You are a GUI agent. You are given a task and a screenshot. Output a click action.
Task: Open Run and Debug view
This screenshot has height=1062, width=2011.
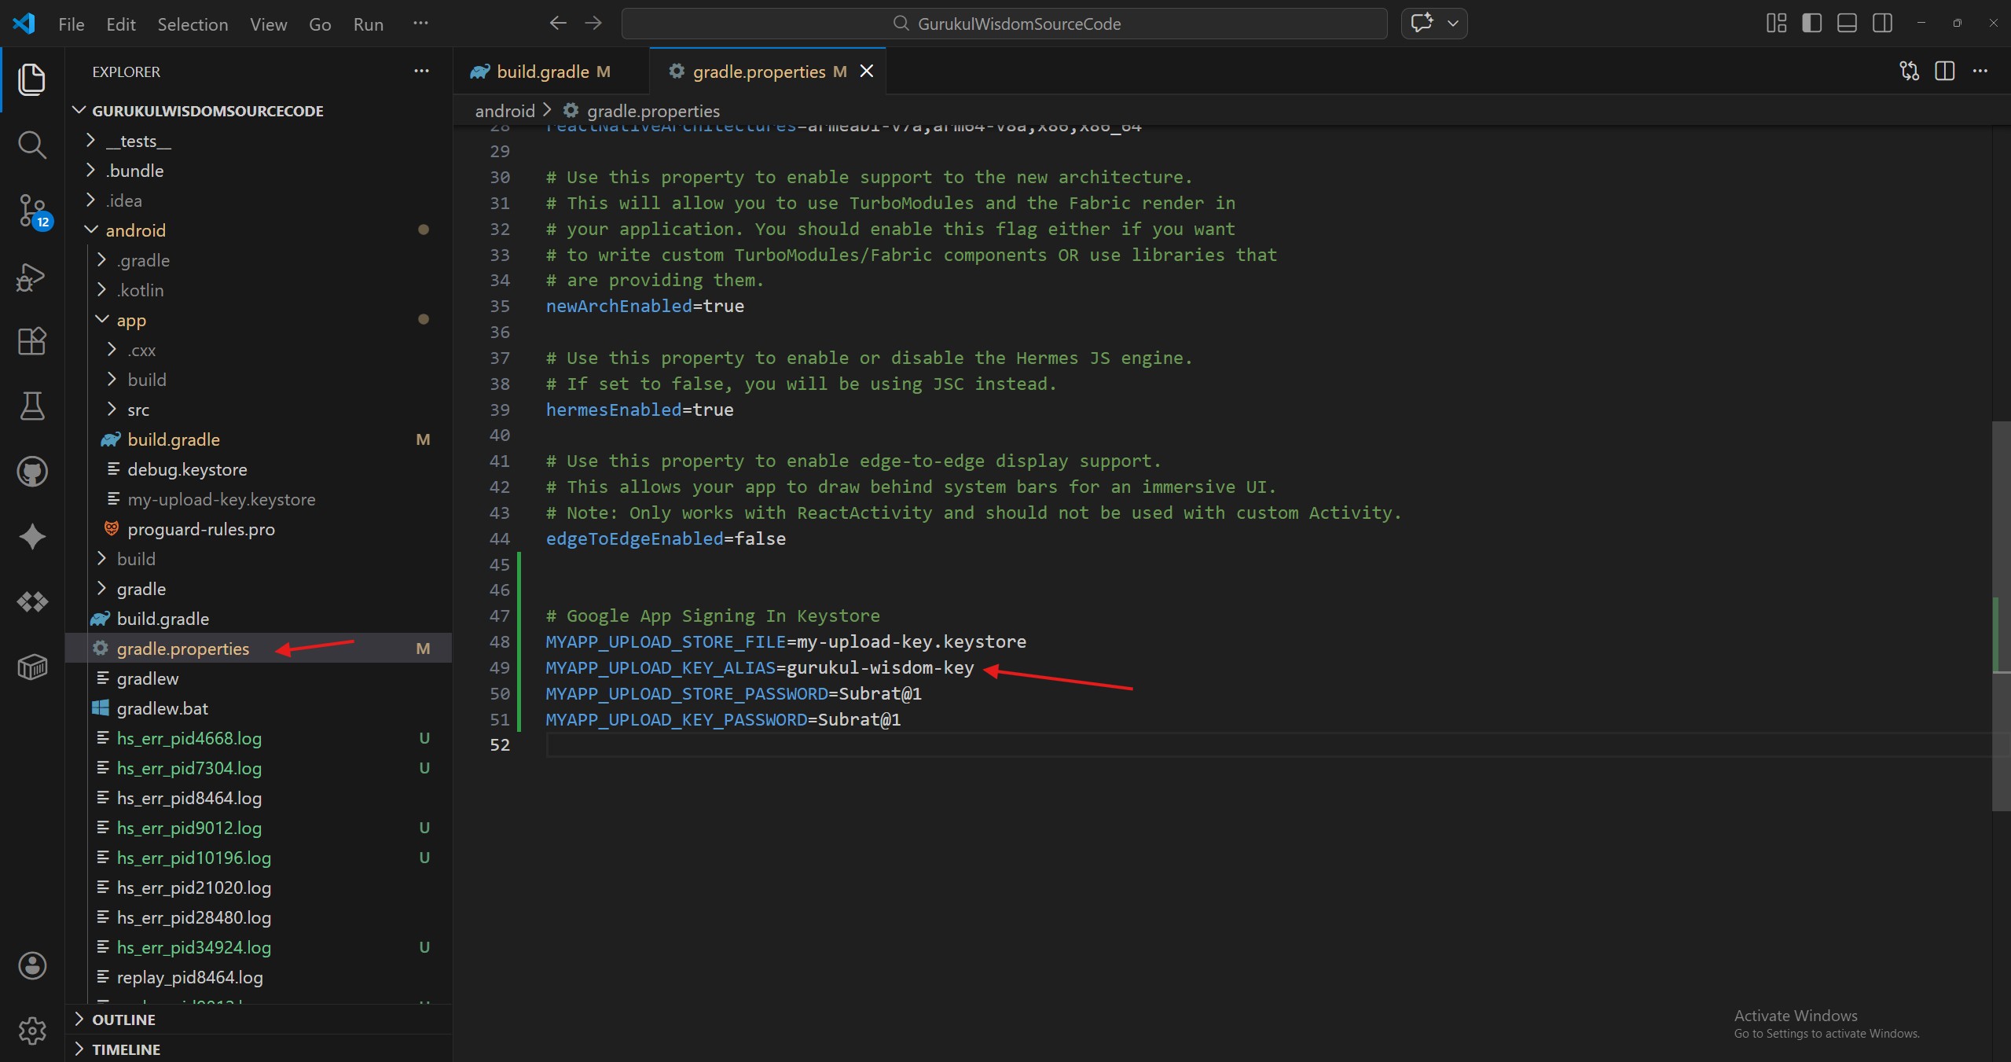click(31, 277)
